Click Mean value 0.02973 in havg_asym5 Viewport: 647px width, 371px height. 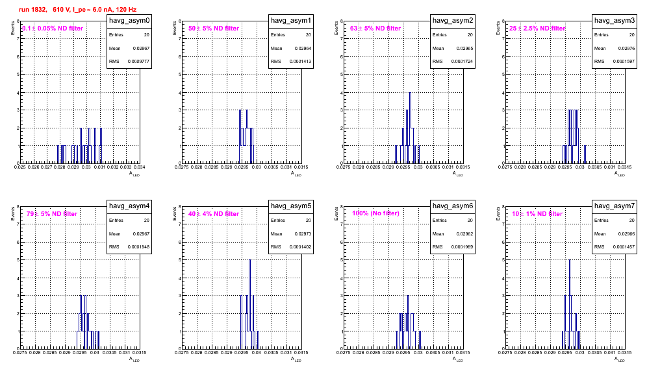coord(303,233)
